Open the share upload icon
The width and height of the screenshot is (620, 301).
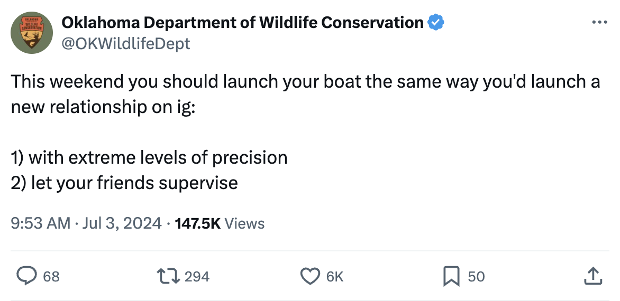pos(593,276)
